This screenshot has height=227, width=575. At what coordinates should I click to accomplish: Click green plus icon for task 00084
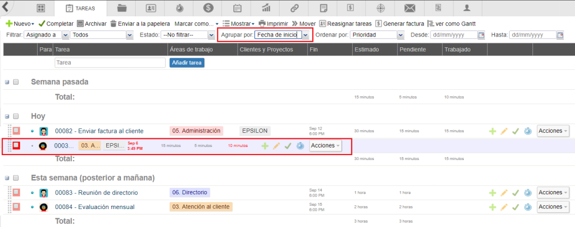493,207
